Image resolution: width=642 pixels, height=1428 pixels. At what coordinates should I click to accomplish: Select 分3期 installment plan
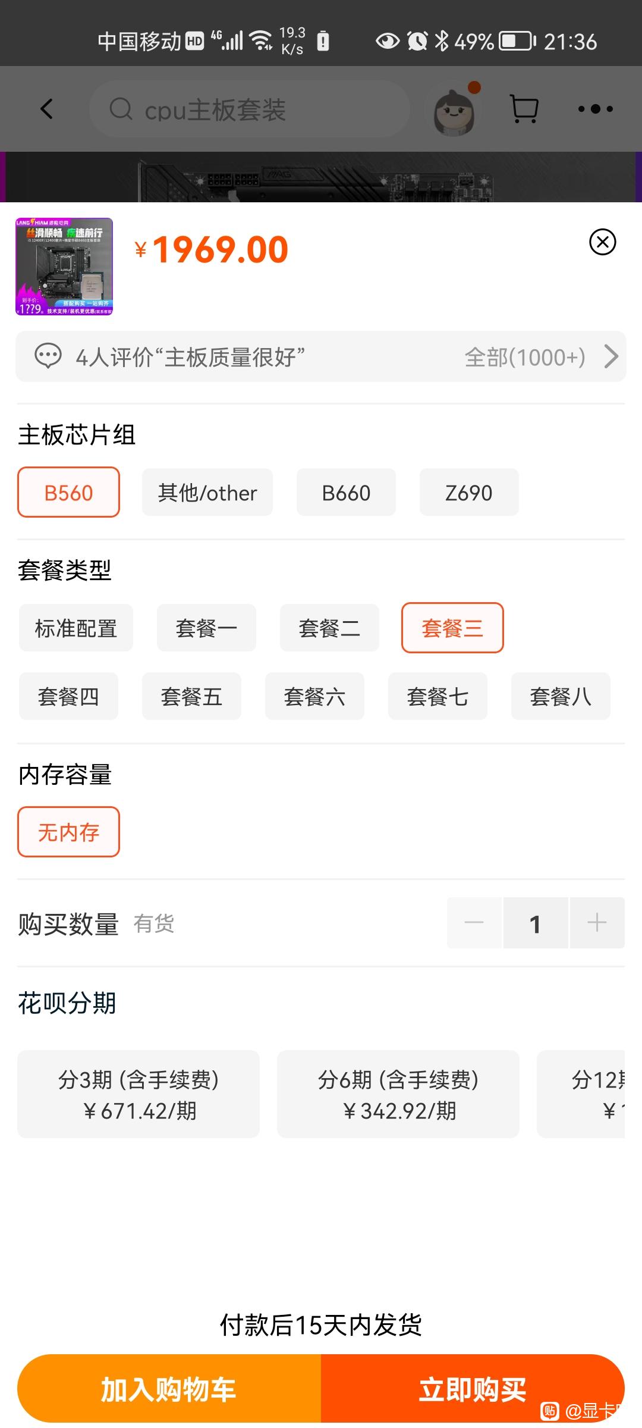point(139,1094)
